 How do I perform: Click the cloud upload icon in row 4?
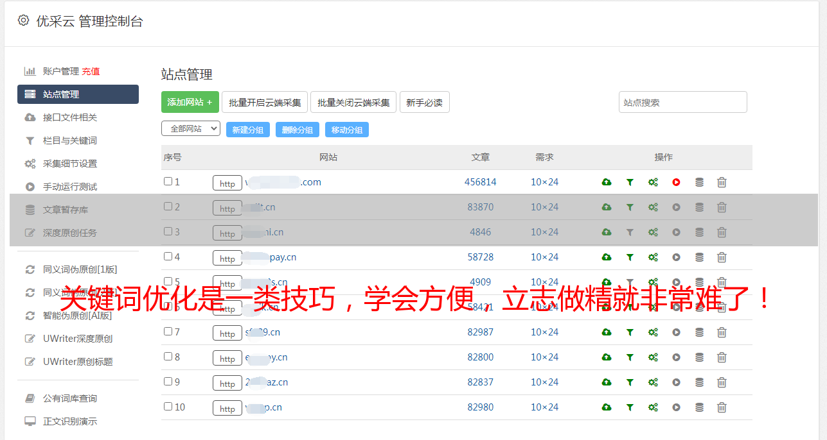(607, 257)
